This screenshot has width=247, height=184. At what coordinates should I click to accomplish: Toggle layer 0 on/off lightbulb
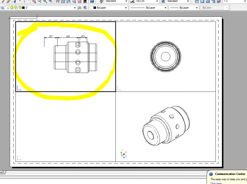(8, 7)
